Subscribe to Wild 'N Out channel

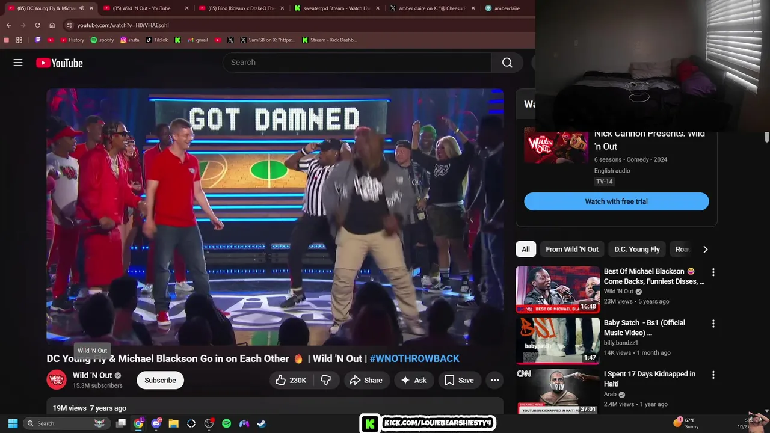(160, 380)
